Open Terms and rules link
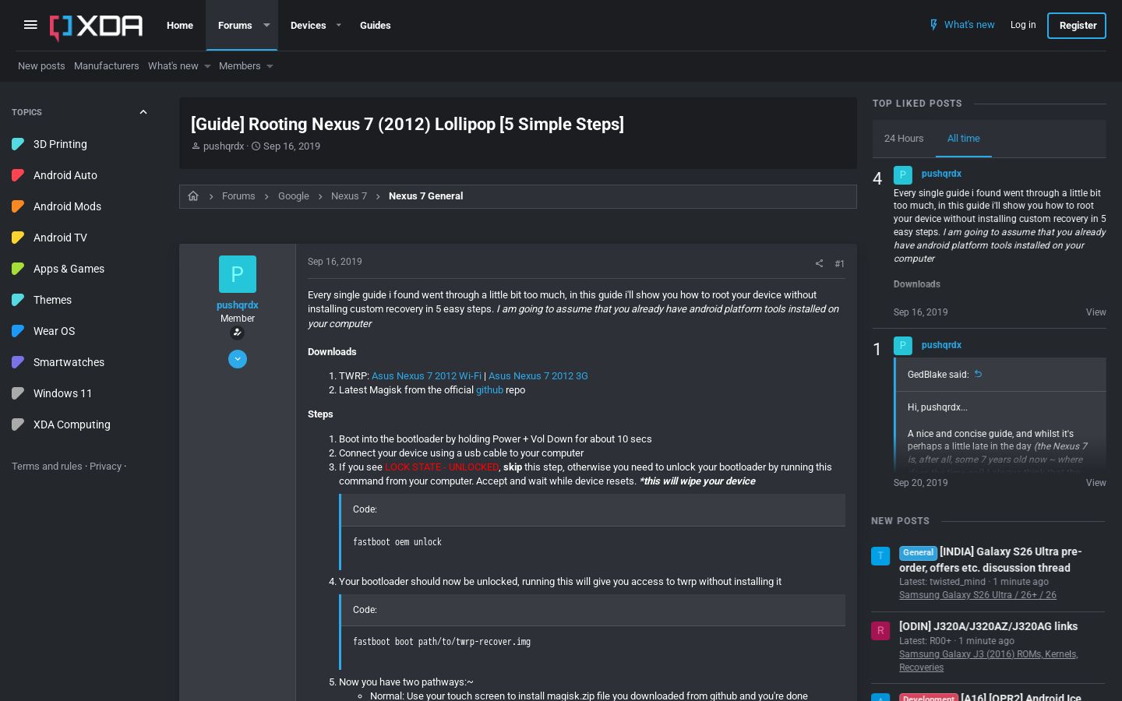The height and width of the screenshot is (701, 1122). coord(47,467)
